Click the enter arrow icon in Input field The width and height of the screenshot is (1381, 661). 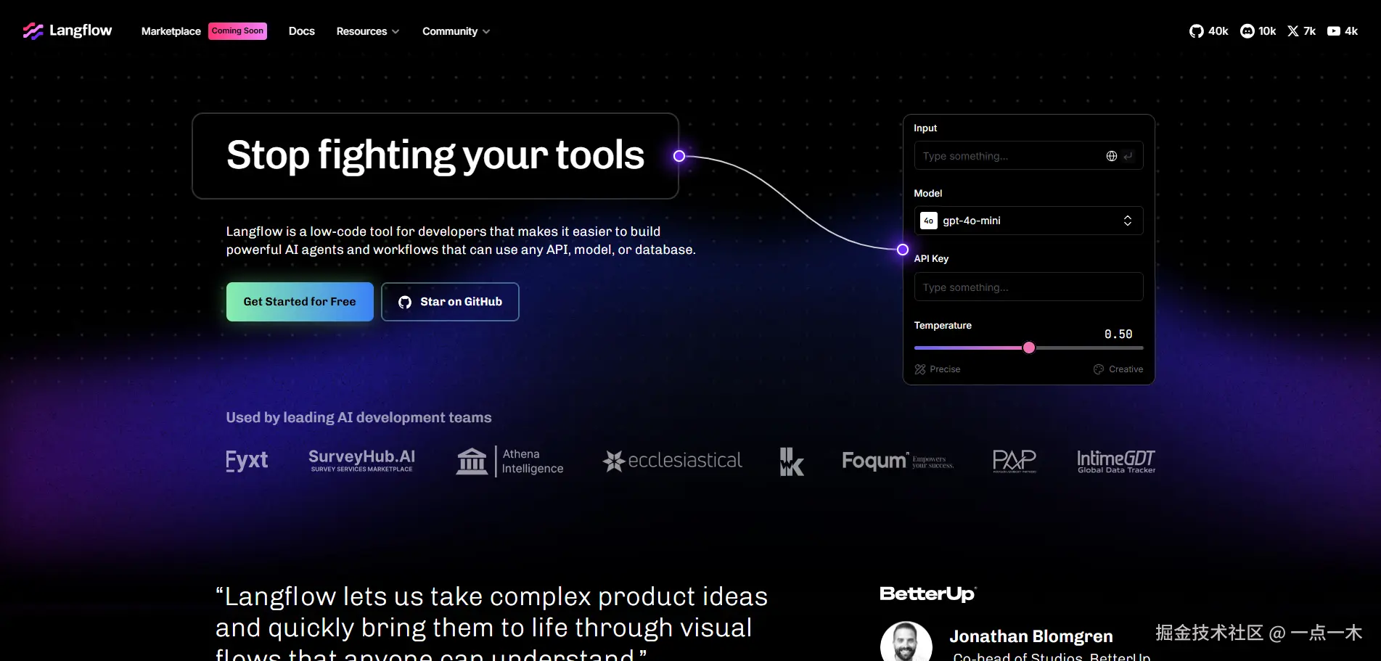point(1128,156)
